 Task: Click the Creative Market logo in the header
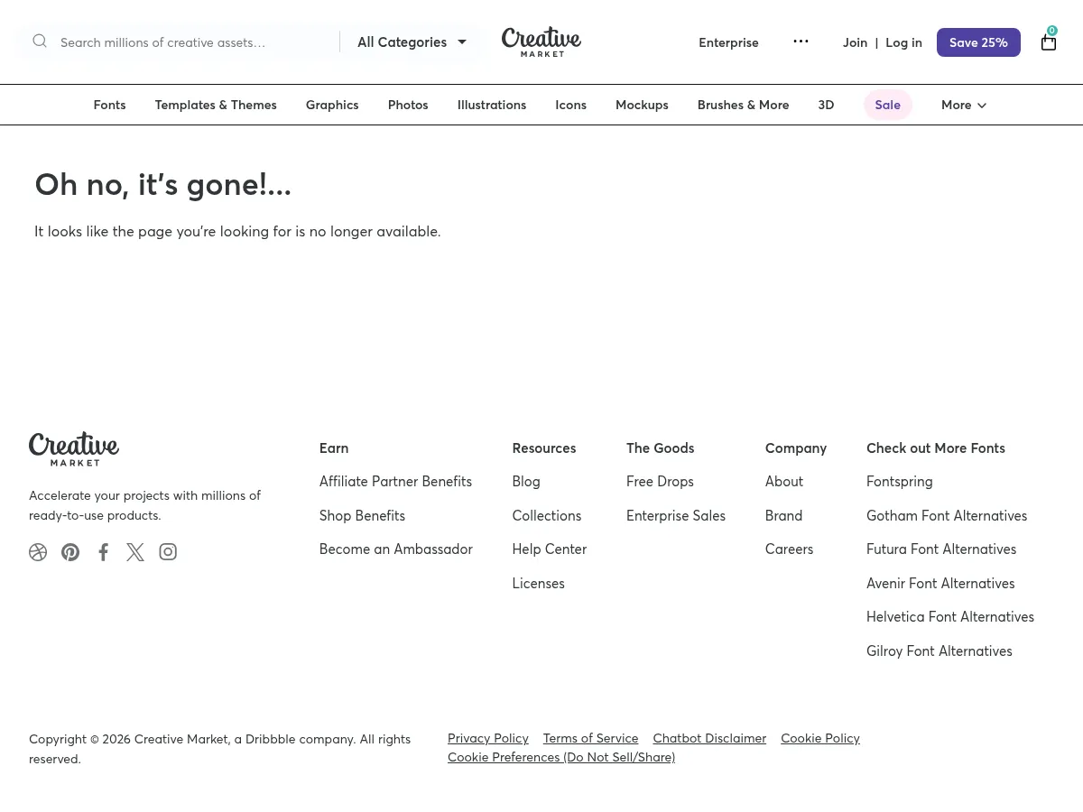coord(541,42)
